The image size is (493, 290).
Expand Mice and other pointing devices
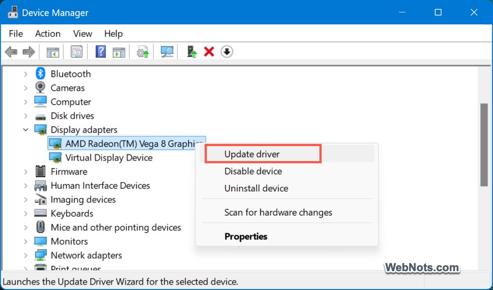(x=26, y=227)
